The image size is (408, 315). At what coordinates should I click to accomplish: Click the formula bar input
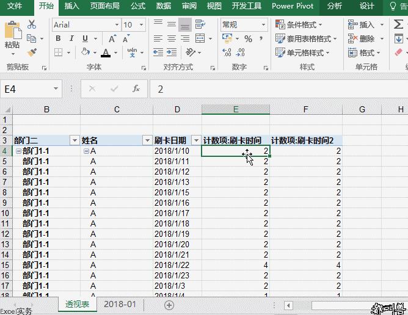[279, 89]
